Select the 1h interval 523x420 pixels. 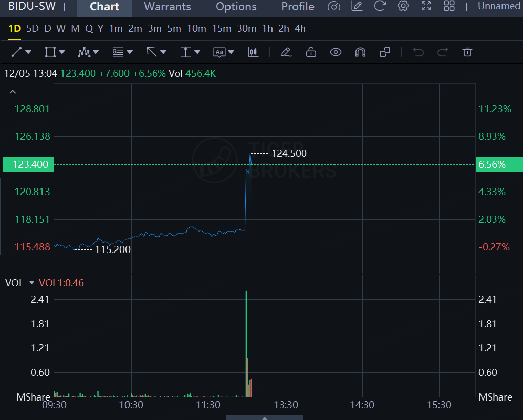[267, 28]
